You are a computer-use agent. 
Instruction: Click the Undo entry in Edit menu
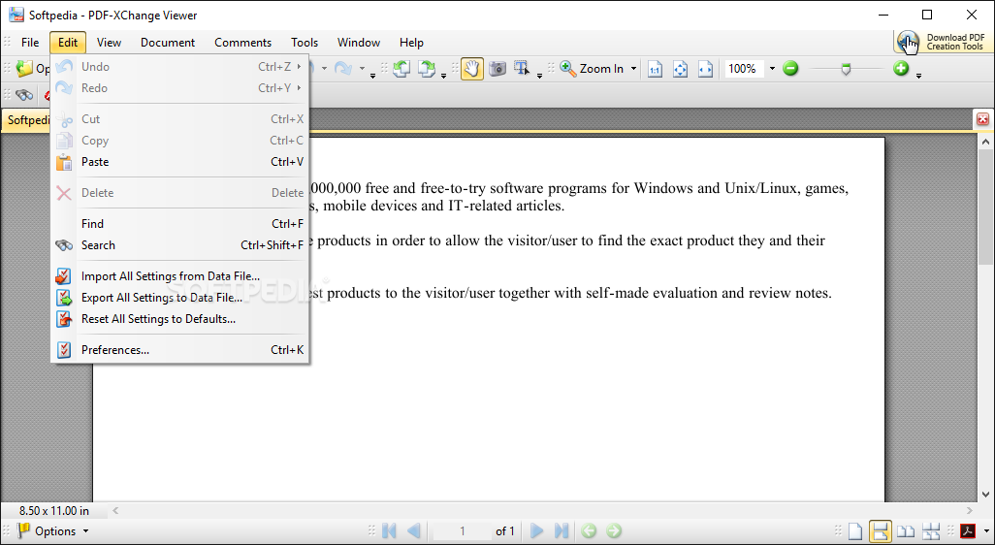pos(179,67)
